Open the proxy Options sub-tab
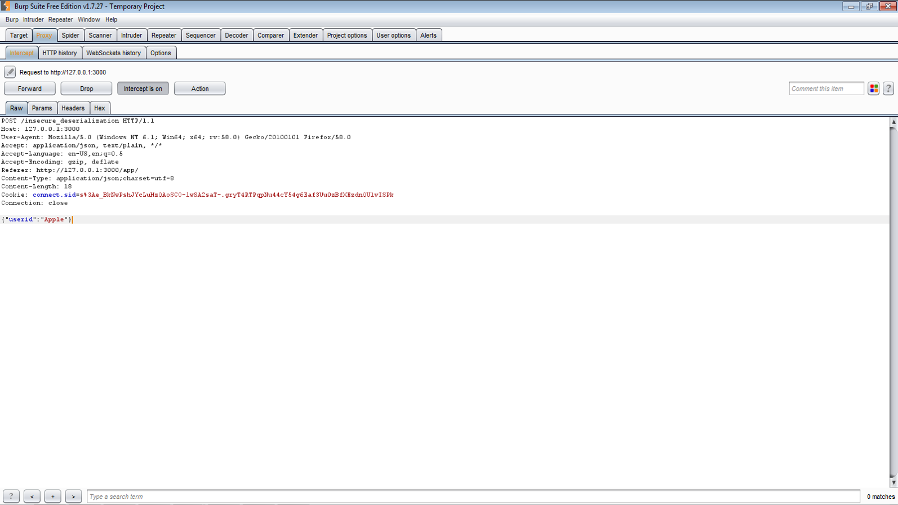 [x=161, y=53]
